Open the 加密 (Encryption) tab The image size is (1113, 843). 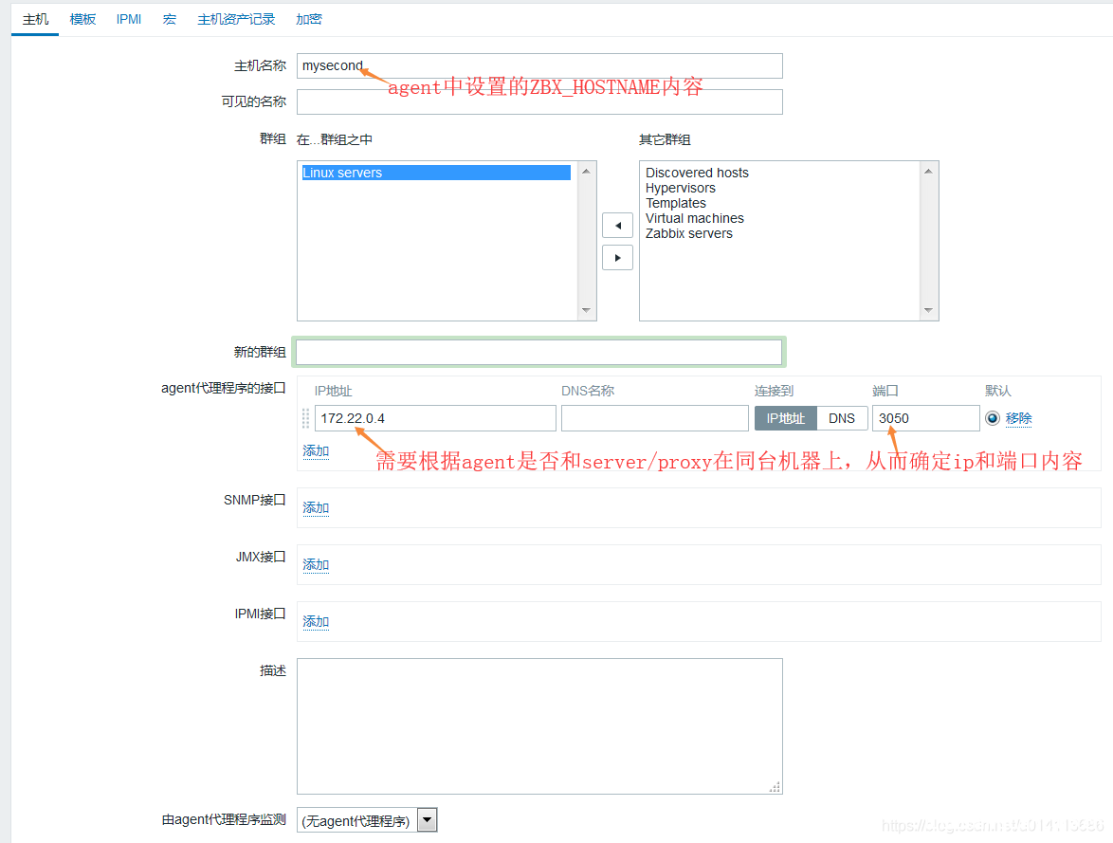click(308, 18)
